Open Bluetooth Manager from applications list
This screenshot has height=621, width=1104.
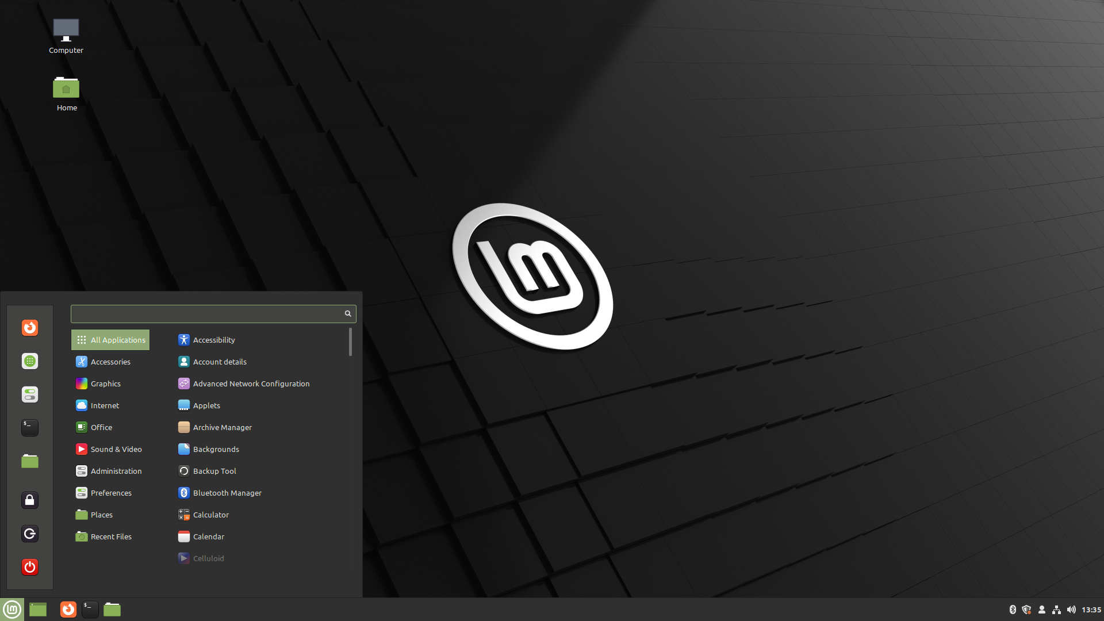(227, 493)
